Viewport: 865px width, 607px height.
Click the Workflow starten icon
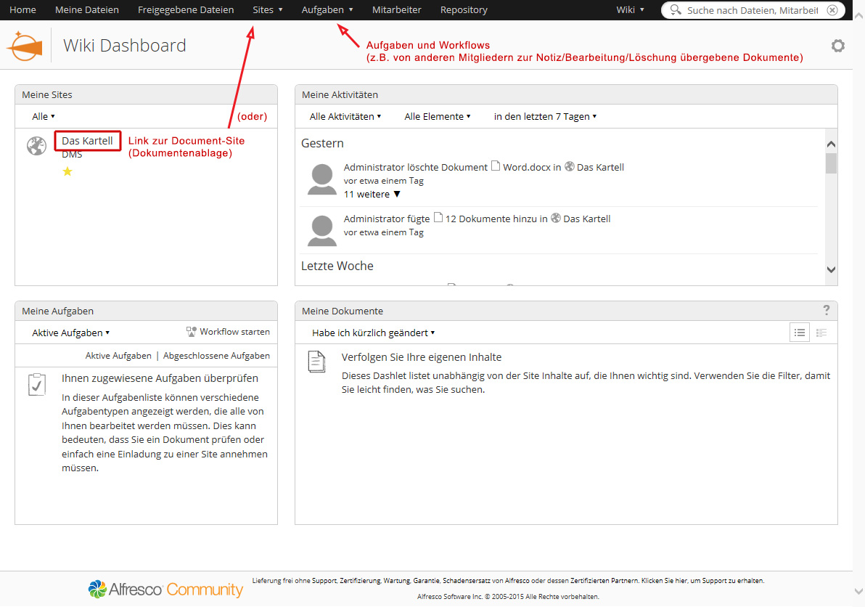[x=192, y=332]
